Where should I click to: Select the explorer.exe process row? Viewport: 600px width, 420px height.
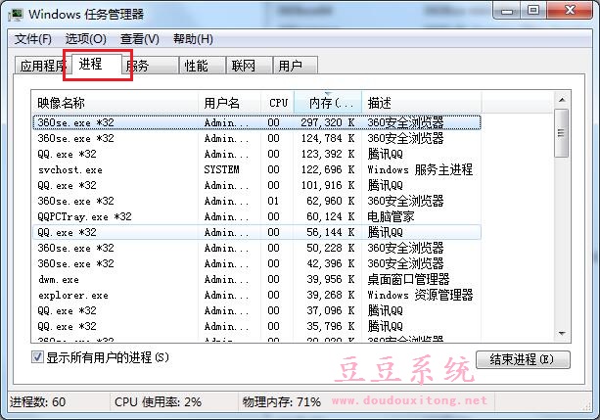256,296
